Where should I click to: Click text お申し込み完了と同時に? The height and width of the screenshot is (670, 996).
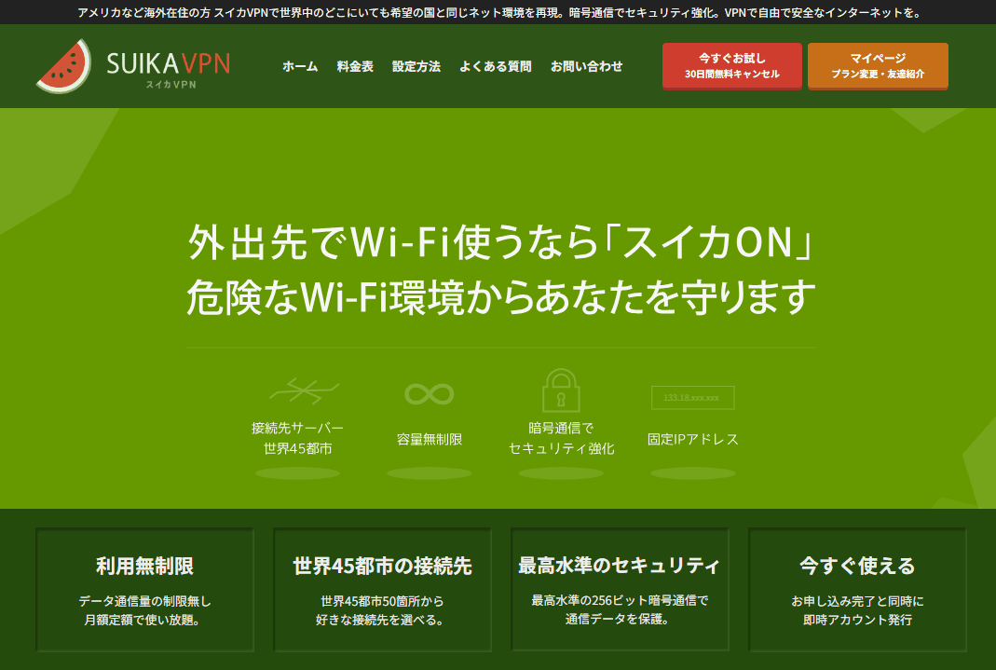click(857, 601)
